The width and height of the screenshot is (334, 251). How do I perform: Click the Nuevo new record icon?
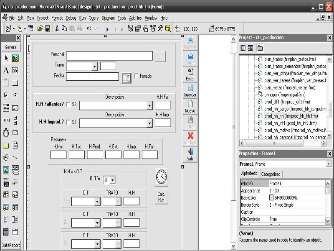click(x=190, y=106)
